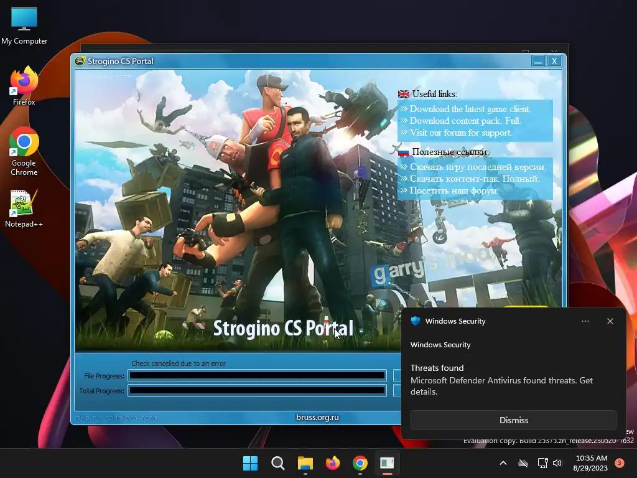Open File Explorer from the taskbar
Viewport: 637px width, 478px height.
coord(305,463)
